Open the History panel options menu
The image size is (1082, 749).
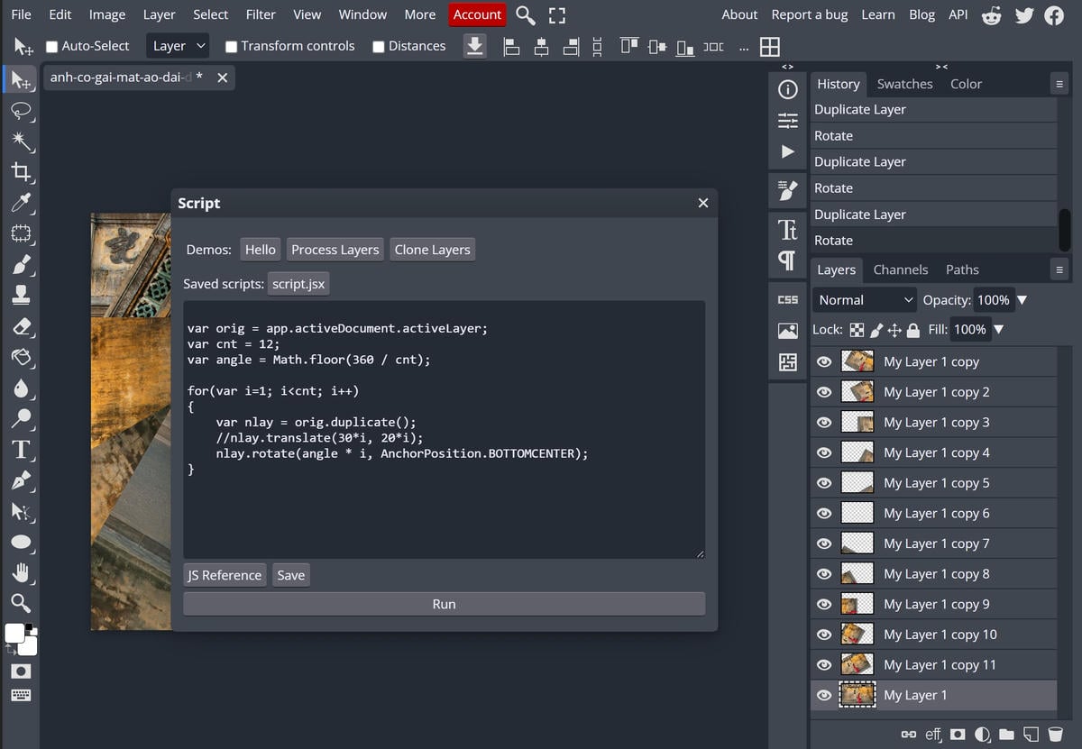pyautogui.click(x=1059, y=84)
